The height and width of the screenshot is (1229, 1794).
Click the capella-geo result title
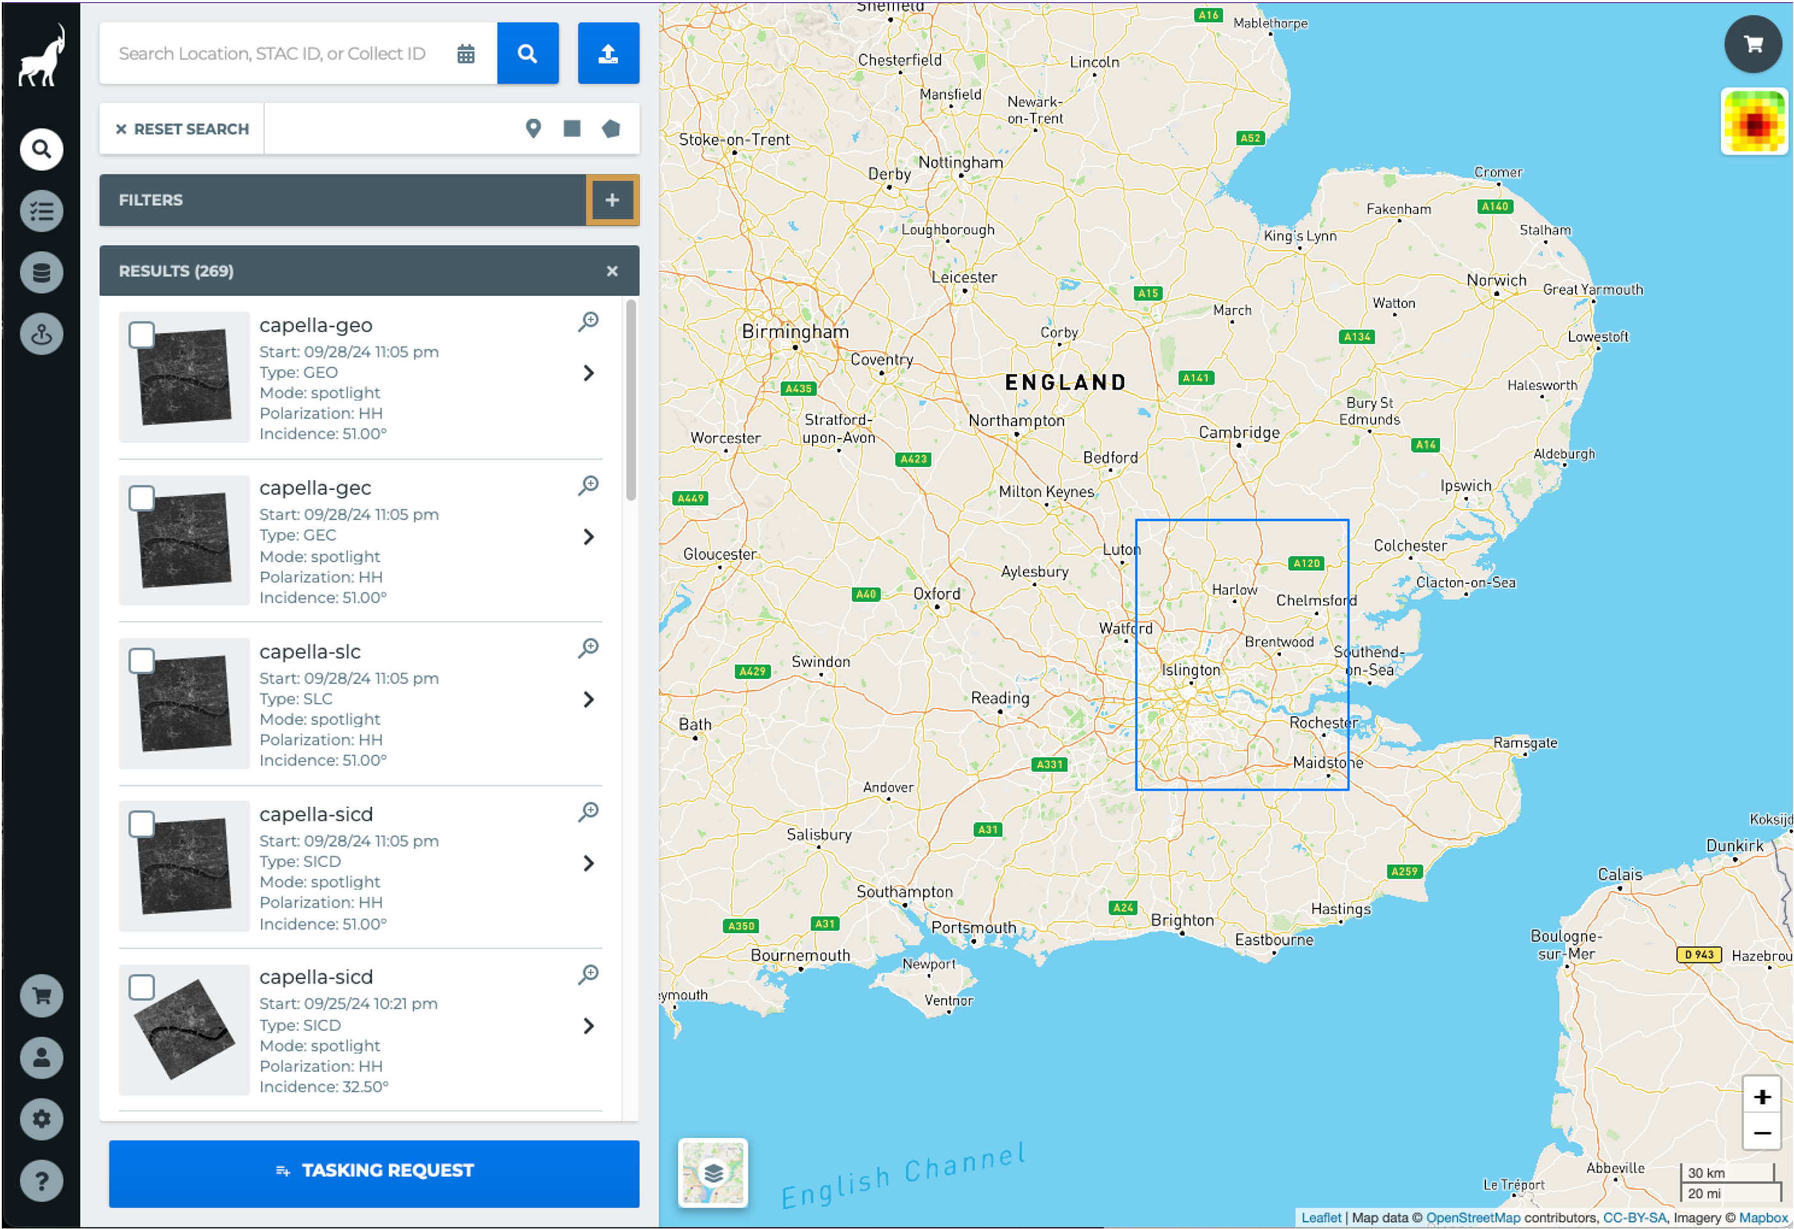tap(315, 325)
